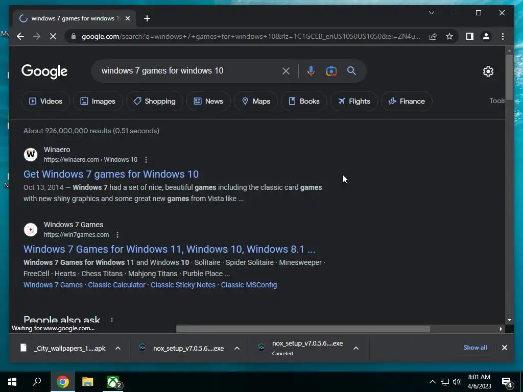Open the _City_wallpapers apk download
This screenshot has width=523, height=392.
(63, 348)
